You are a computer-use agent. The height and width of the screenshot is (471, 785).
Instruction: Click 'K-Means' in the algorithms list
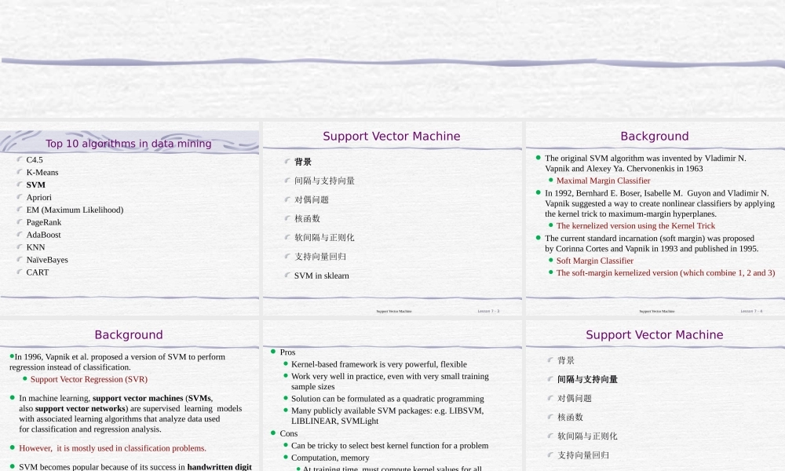point(42,172)
